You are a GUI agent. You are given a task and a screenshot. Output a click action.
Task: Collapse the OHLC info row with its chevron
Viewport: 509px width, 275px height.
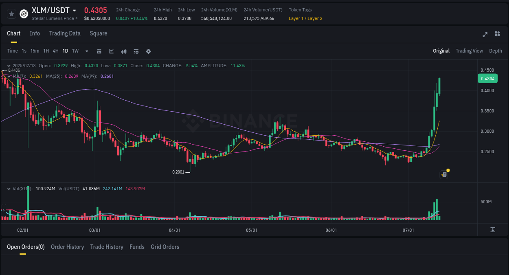click(x=9, y=65)
